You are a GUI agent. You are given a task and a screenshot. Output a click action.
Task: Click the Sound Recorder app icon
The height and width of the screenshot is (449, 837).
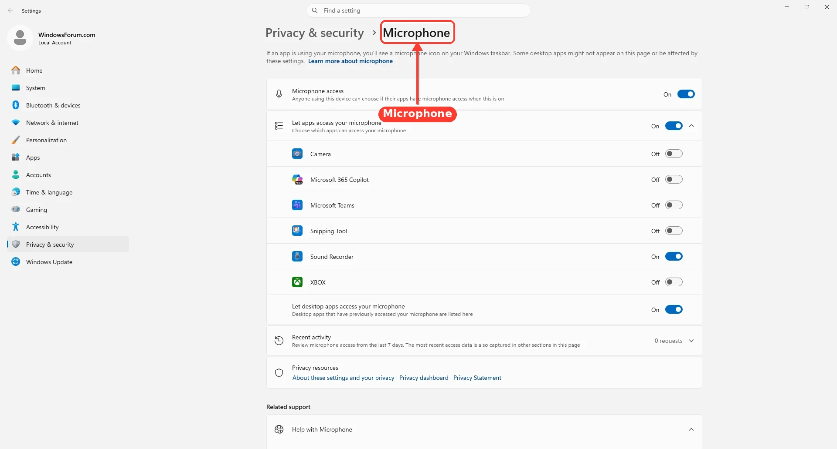click(x=297, y=256)
